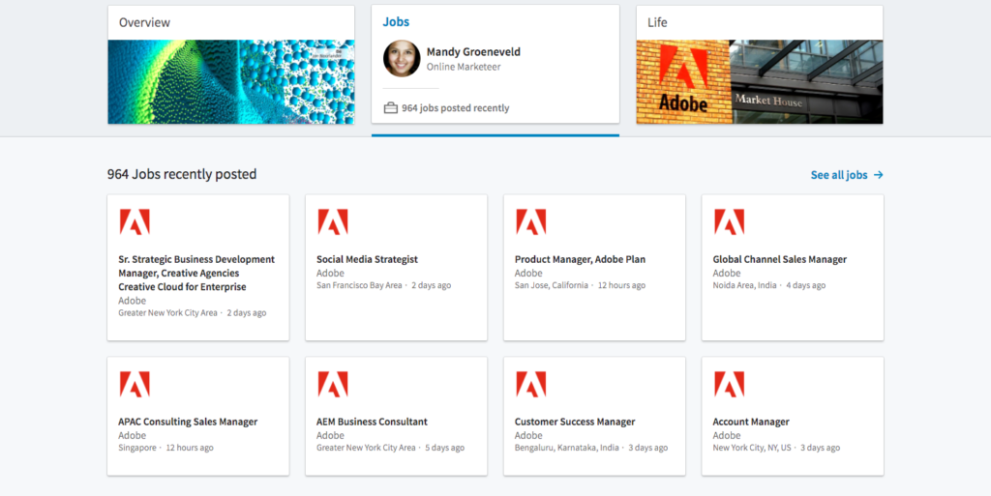Click the '964 jobs posted recently' text

pyautogui.click(x=455, y=108)
